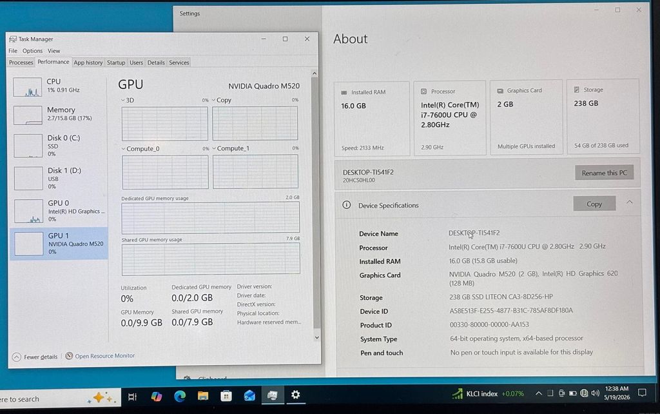Viewport: 660px width, 414px height.
Task: Open the View menu in Task Manager
Action: [54, 50]
